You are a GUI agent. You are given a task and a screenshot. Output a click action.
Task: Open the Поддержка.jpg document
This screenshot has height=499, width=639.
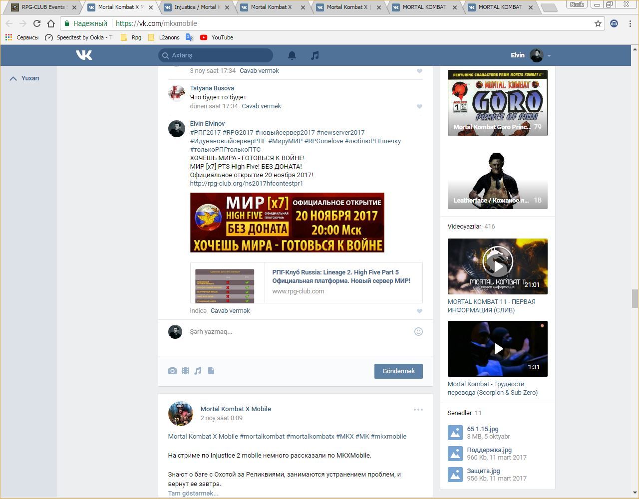click(x=489, y=450)
